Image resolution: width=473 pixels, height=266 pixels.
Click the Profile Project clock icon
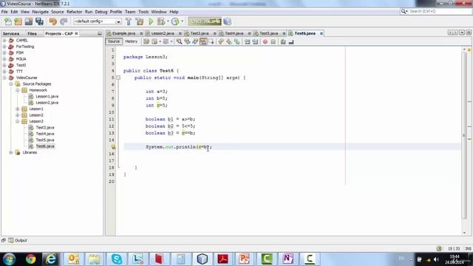(x=175, y=21)
